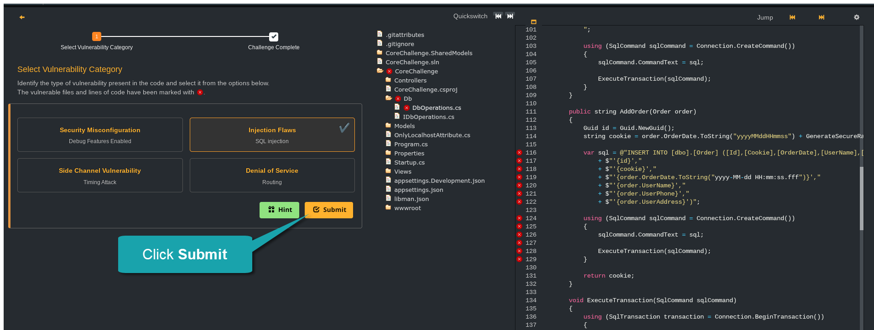Jump to previous marked code section
Image resolution: width=874 pixels, height=330 pixels.
792,17
